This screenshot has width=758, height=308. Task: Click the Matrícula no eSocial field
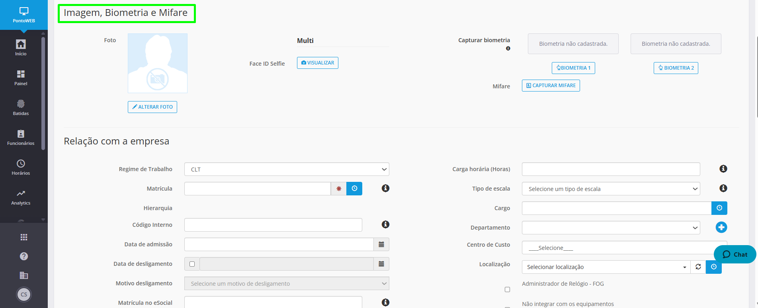pyautogui.click(x=273, y=302)
